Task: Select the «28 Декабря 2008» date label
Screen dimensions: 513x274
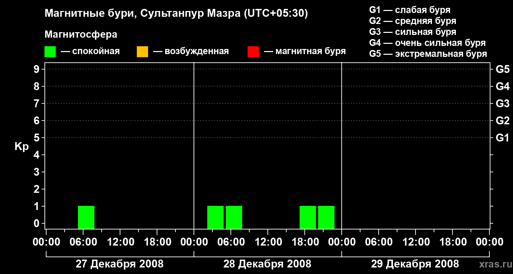Action: [x=267, y=264]
